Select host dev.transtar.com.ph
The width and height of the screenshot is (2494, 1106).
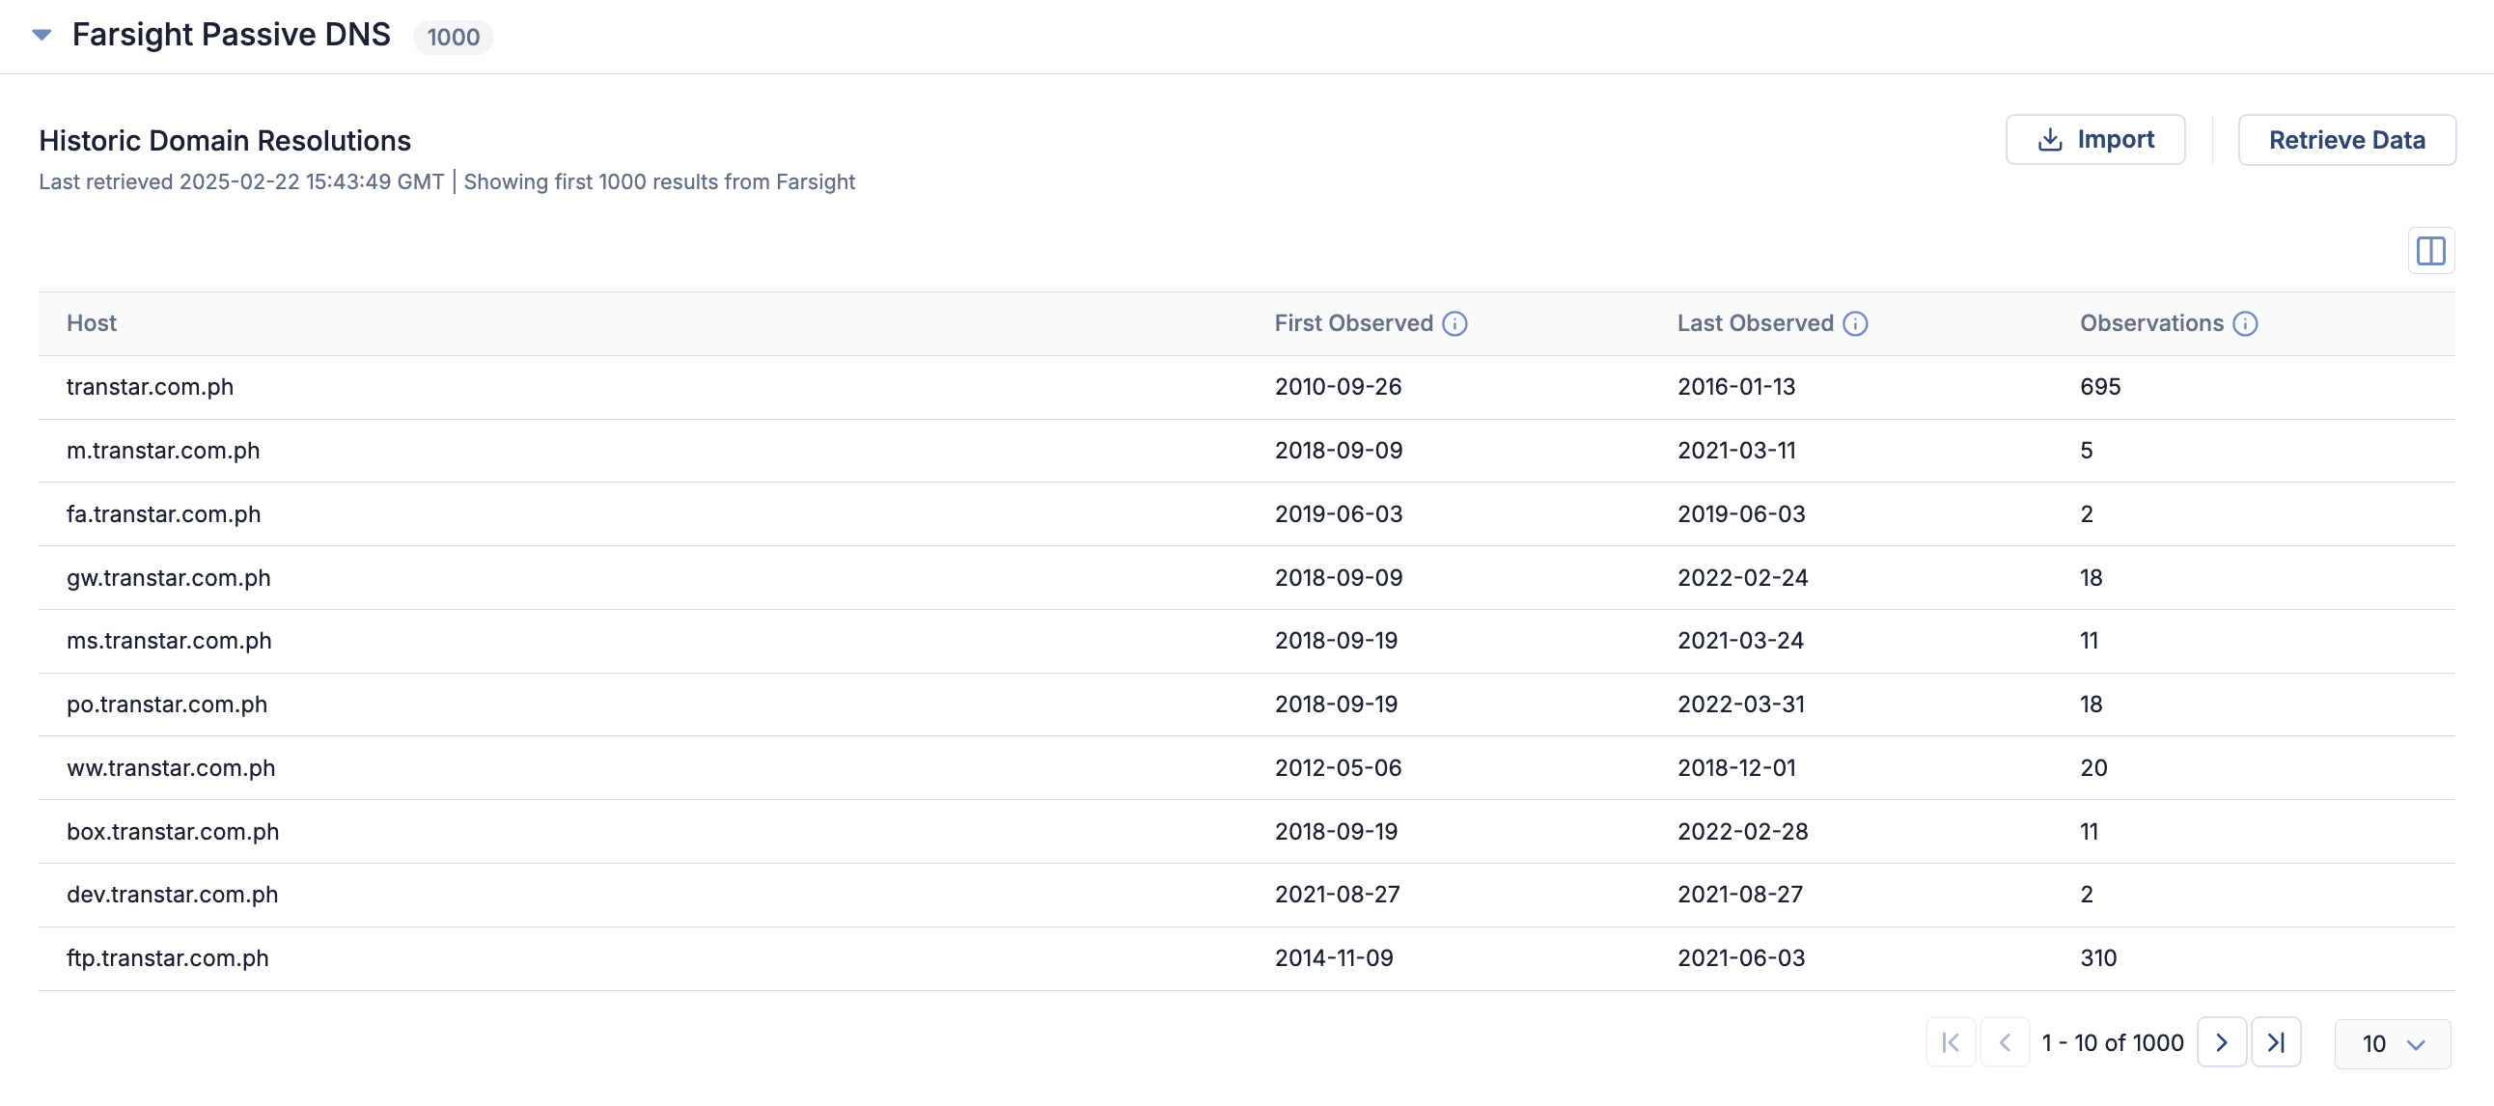173,894
